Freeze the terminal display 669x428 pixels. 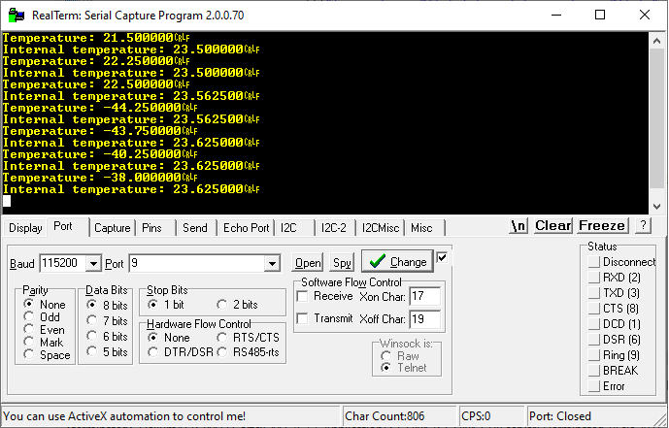[x=602, y=225]
